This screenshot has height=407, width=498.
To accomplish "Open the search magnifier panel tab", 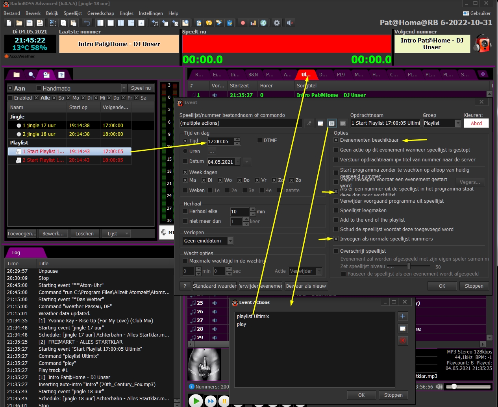I will point(31,74).
